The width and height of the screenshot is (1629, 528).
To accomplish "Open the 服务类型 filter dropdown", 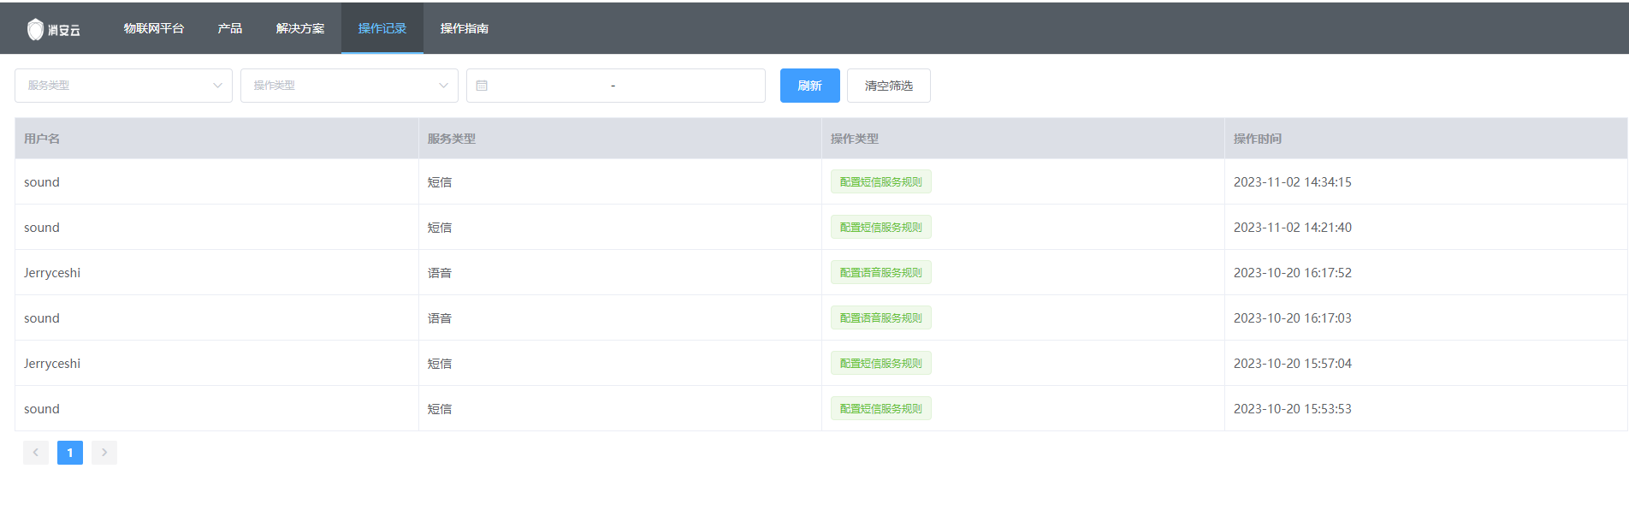I will click(x=123, y=86).
